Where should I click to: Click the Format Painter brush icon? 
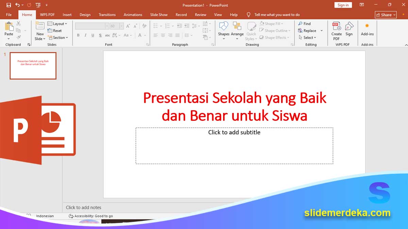(18, 37)
